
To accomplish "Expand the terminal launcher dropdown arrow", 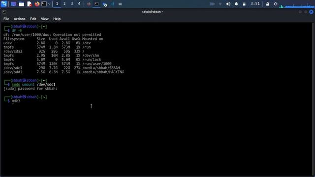I will tap(49, 4).
